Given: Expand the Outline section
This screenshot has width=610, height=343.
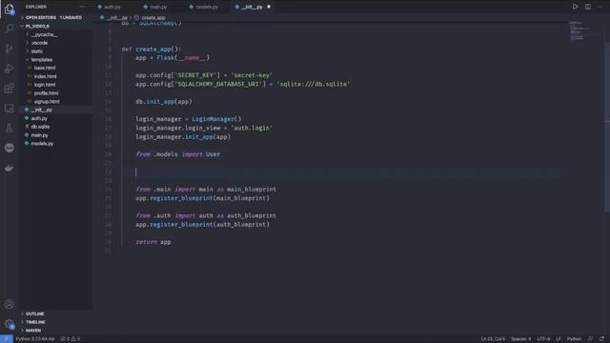Looking at the screenshot, I should (34, 313).
